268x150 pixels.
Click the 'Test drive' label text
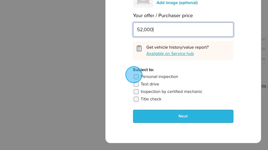(150, 84)
